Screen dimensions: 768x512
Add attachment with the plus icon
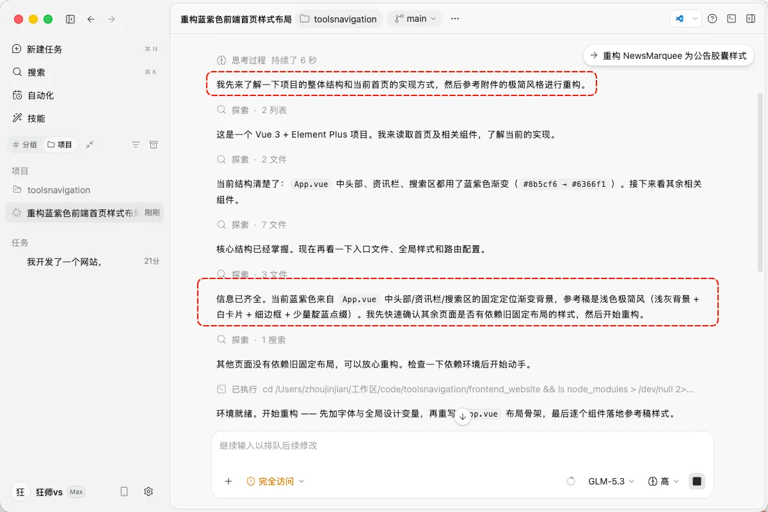click(228, 481)
